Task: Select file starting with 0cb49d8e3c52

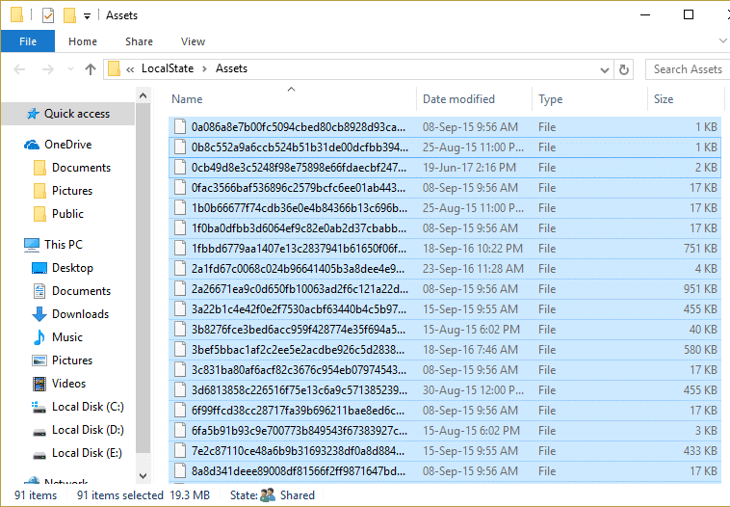Action: click(x=445, y=168)
